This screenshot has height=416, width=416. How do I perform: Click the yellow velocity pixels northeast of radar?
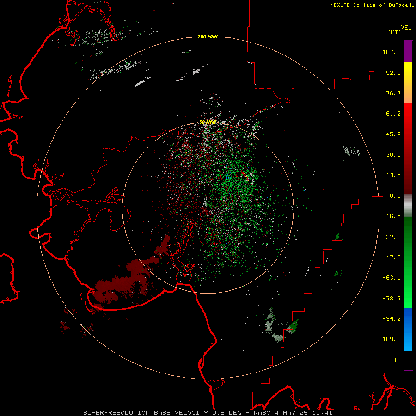(245, 176)
